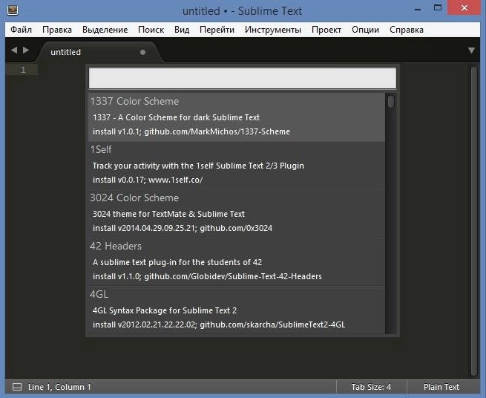Select the 4GL package entry
This screenshot has width=486, height=398.
coord(237,310)
